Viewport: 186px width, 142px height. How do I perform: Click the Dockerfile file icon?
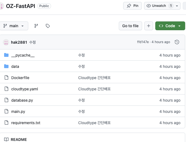[x=6, y=77]
